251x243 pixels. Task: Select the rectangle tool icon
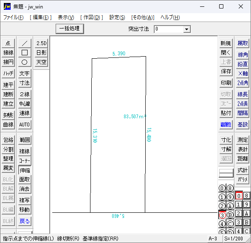25,52
